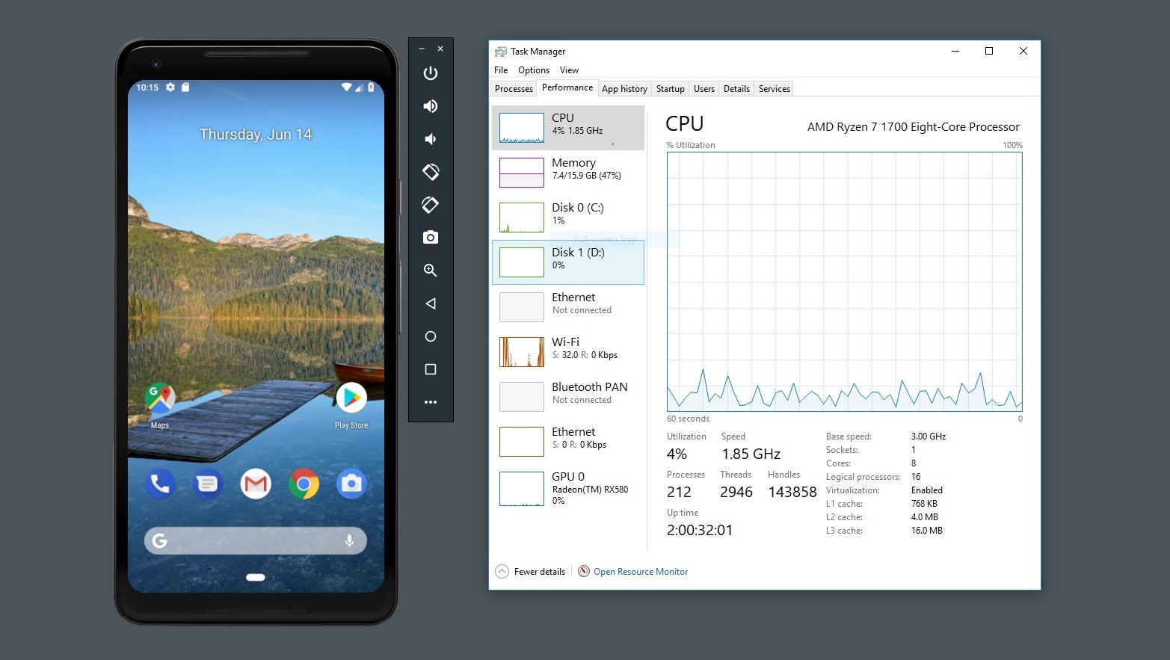Take emulator screenshot with camera icon

(431, 238)
